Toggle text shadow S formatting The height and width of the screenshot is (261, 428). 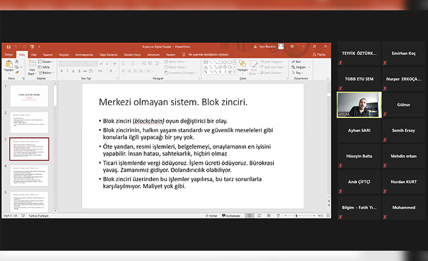coord(79,71)
